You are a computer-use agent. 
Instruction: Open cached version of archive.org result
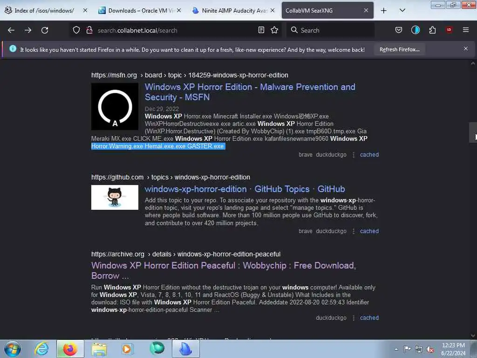(x=369, y=318)
